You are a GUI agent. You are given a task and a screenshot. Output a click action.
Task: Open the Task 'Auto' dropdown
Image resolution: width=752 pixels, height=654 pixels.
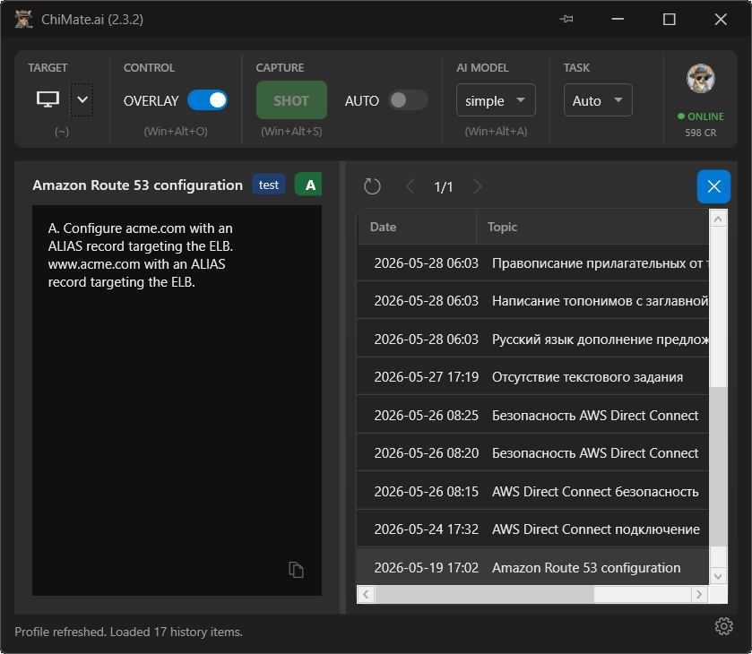(598, 100)
